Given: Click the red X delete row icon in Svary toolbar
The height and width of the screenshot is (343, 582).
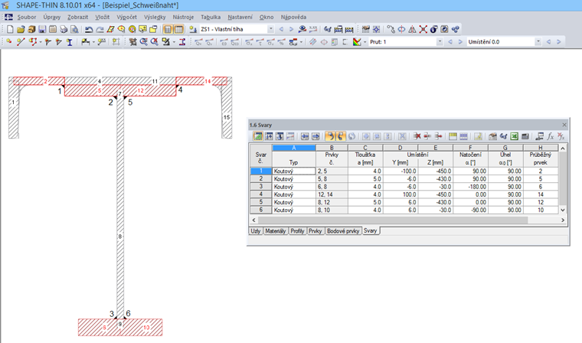Looking at the screenshot, I should click(x=417, y=136).
